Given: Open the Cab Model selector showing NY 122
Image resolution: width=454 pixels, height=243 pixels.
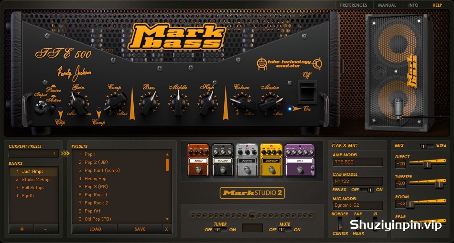Looking at the screenshot, I should (x=357, y=181).
